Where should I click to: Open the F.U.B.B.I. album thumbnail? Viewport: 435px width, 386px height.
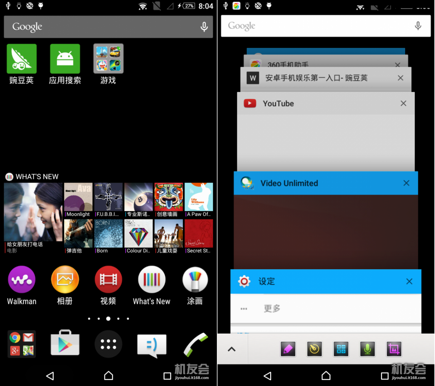pos(108,197)
